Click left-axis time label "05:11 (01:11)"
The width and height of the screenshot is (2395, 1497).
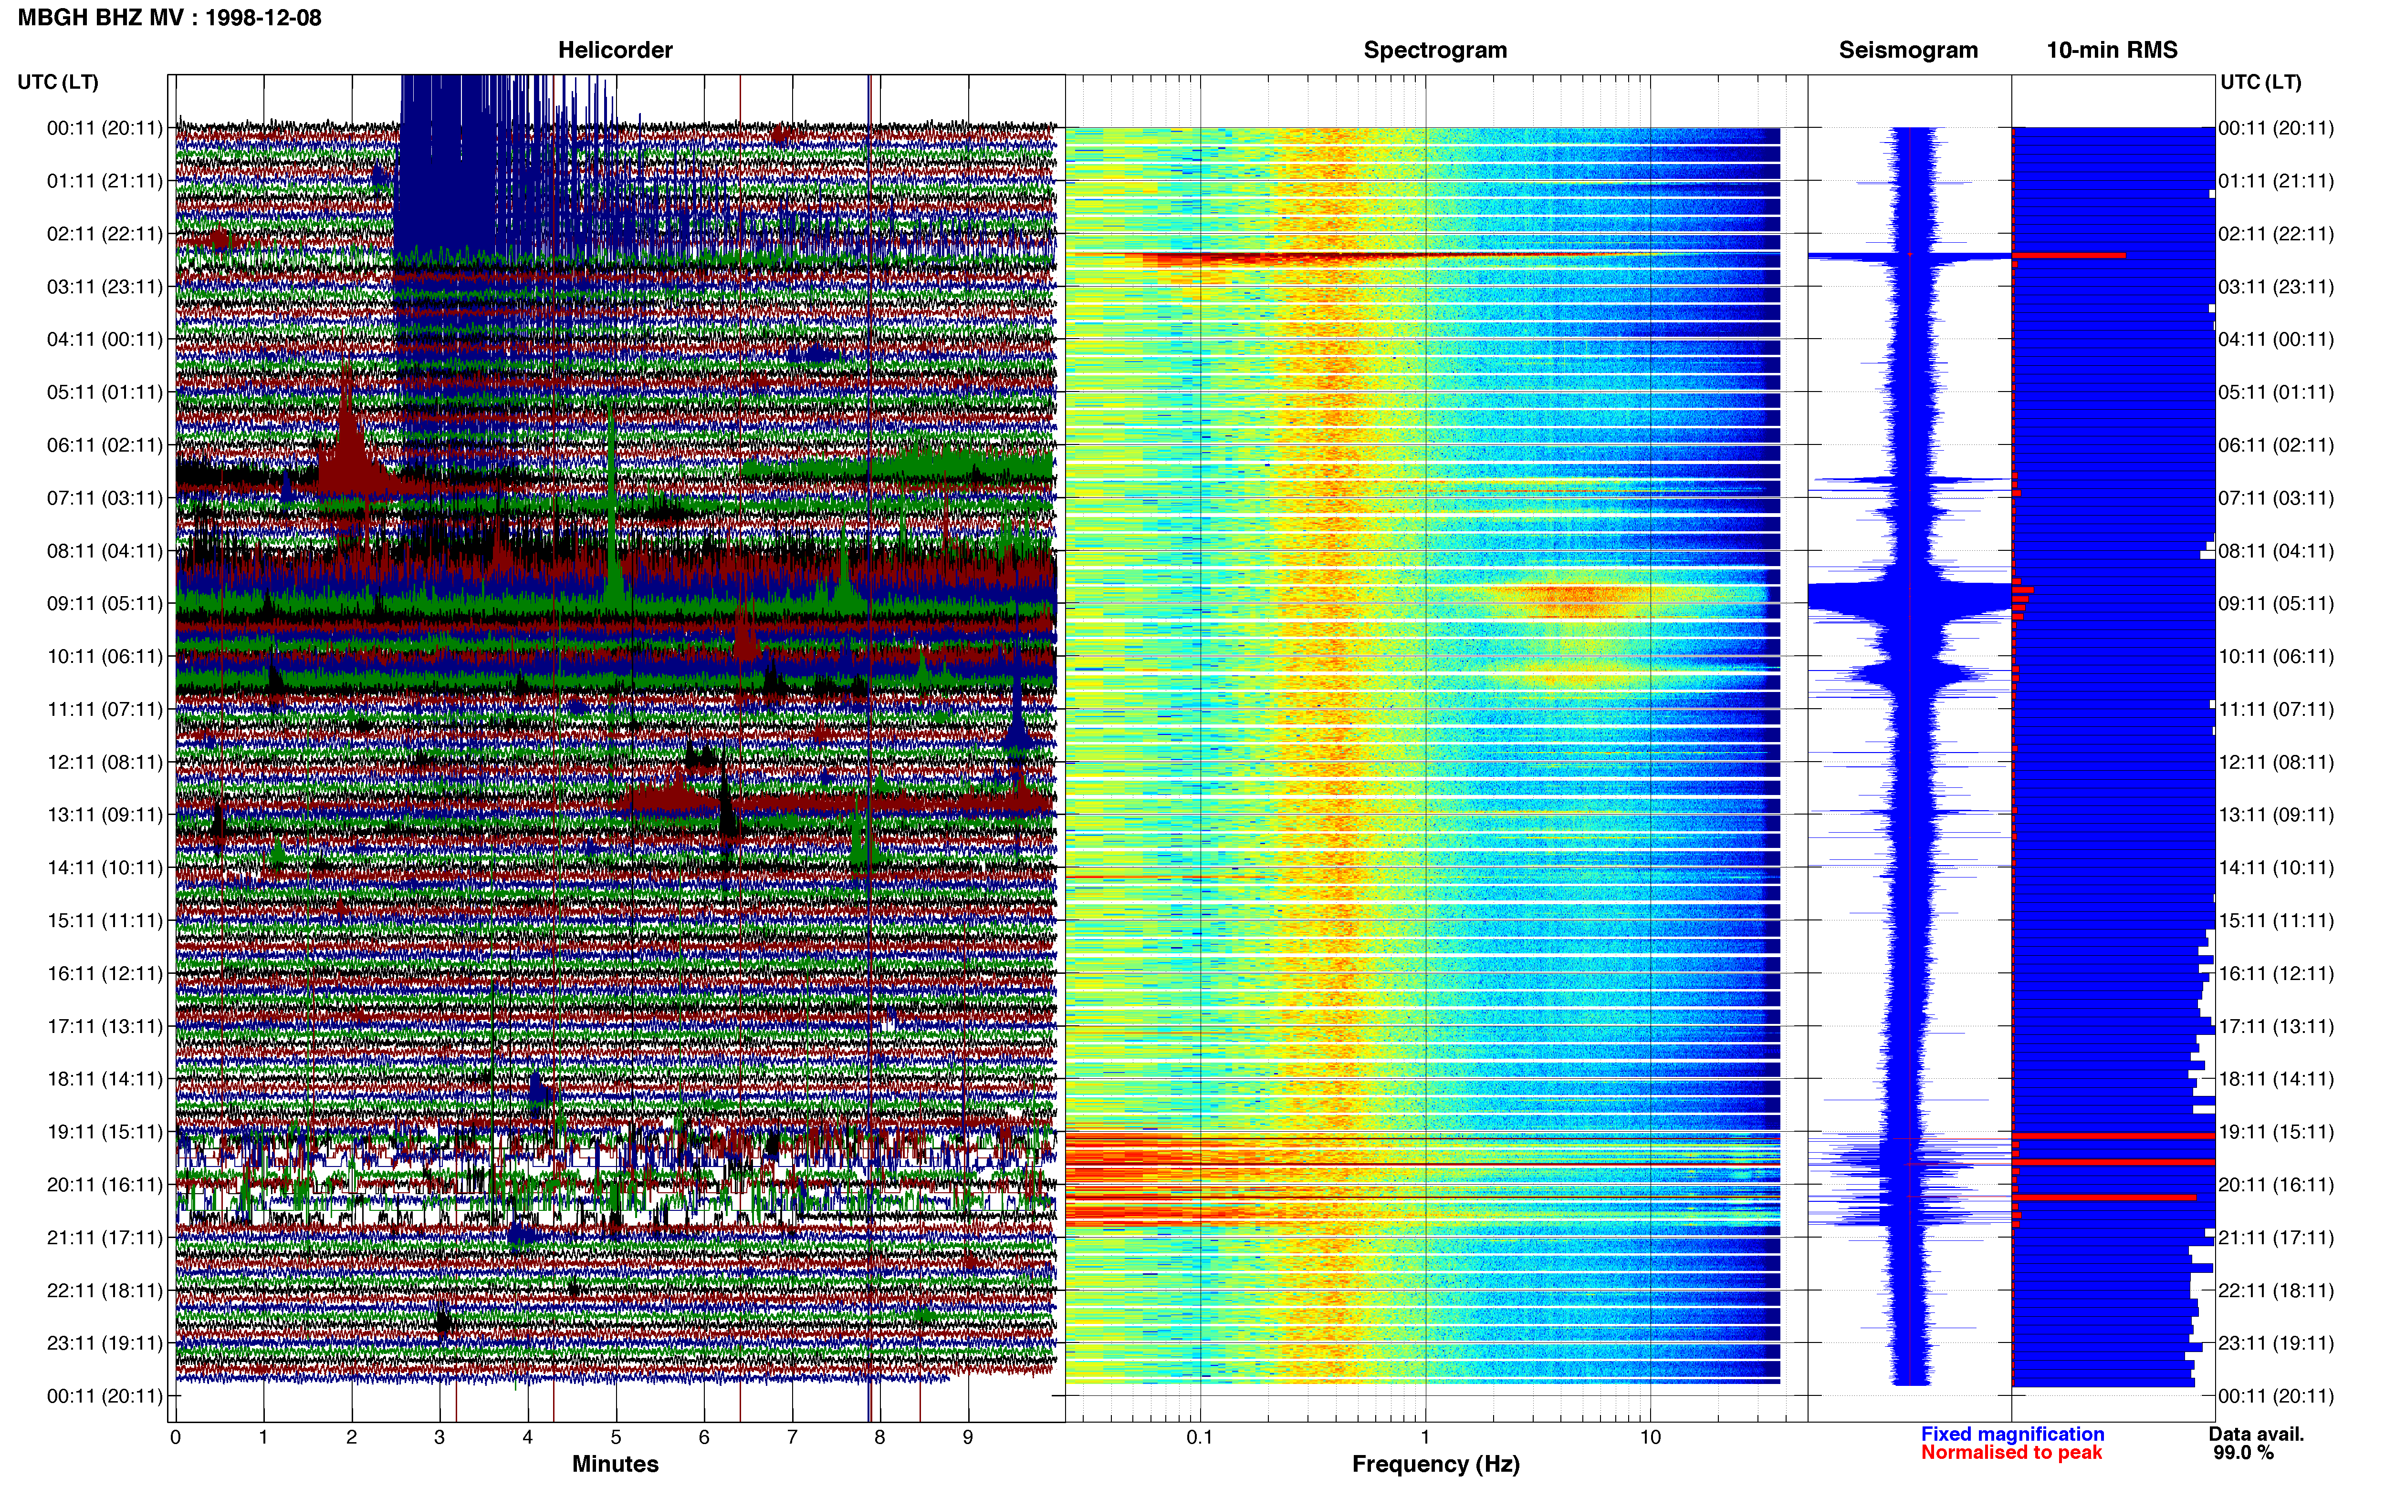pyautogui.click(x=105, y=392)
